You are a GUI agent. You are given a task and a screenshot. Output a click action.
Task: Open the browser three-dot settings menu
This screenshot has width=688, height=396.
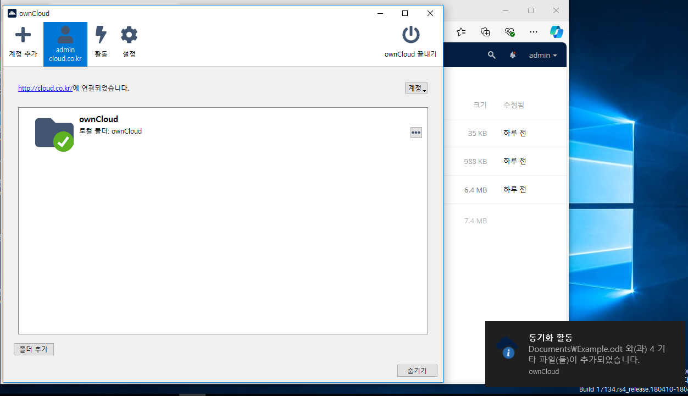[x=533, y=32]
